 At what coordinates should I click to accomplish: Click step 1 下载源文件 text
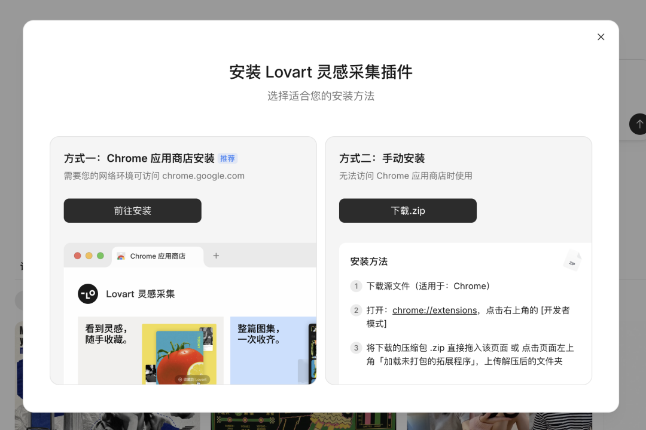tap(428, 286)
